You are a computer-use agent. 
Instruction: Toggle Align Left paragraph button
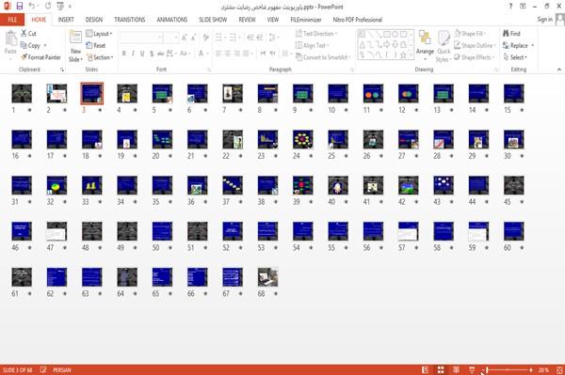coord(218,54)
